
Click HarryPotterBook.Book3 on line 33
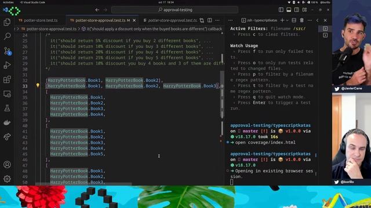pyautogui.click(x=190, y=86)
